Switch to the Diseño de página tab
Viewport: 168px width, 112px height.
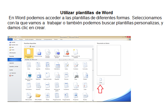coord(29,40)
